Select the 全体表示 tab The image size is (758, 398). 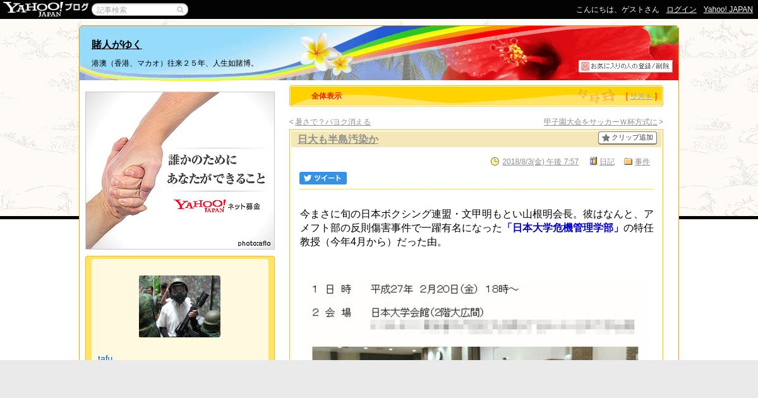click(x=327, y=96)
